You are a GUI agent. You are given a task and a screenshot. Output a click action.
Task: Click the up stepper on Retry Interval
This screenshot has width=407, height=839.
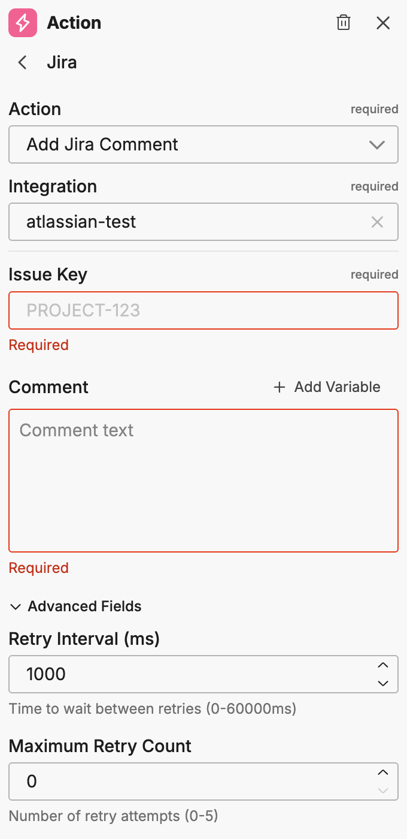coord(382,666)
